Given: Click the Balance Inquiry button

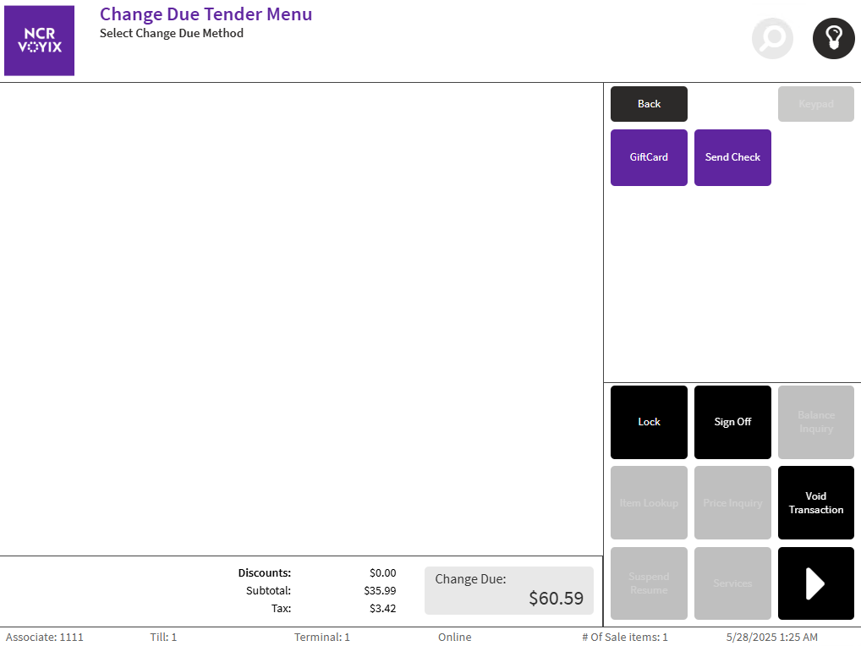Looking at the screenshot, I should click(815, 422).
